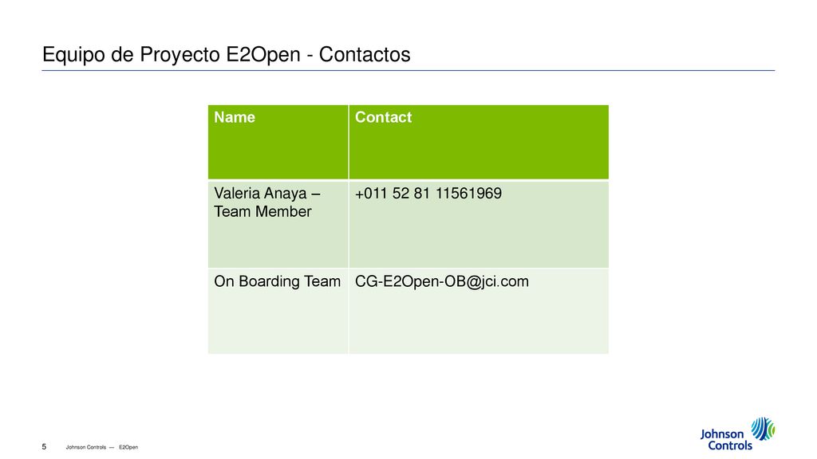The height and width of the screenshot is (459, 817).
Task: Click the Team Member text line
Action: (262, 212)
